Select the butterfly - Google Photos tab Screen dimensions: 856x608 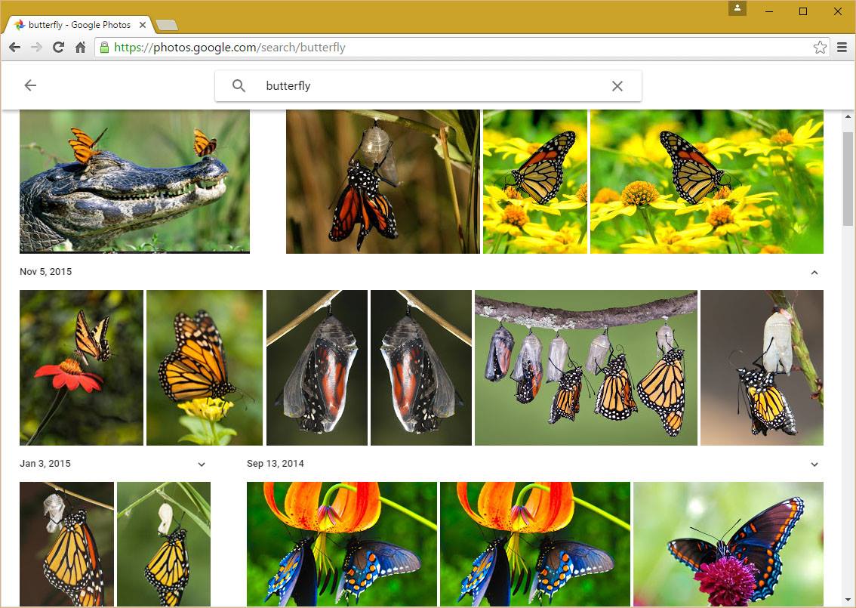[79, 25]
